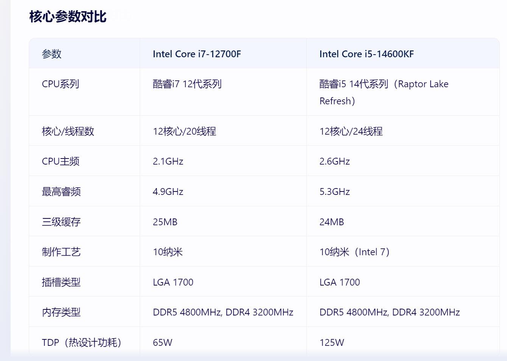Click the 核心参数对比 heading
The height and width of the screenshot is (361, 507).
tap(68, 17)
